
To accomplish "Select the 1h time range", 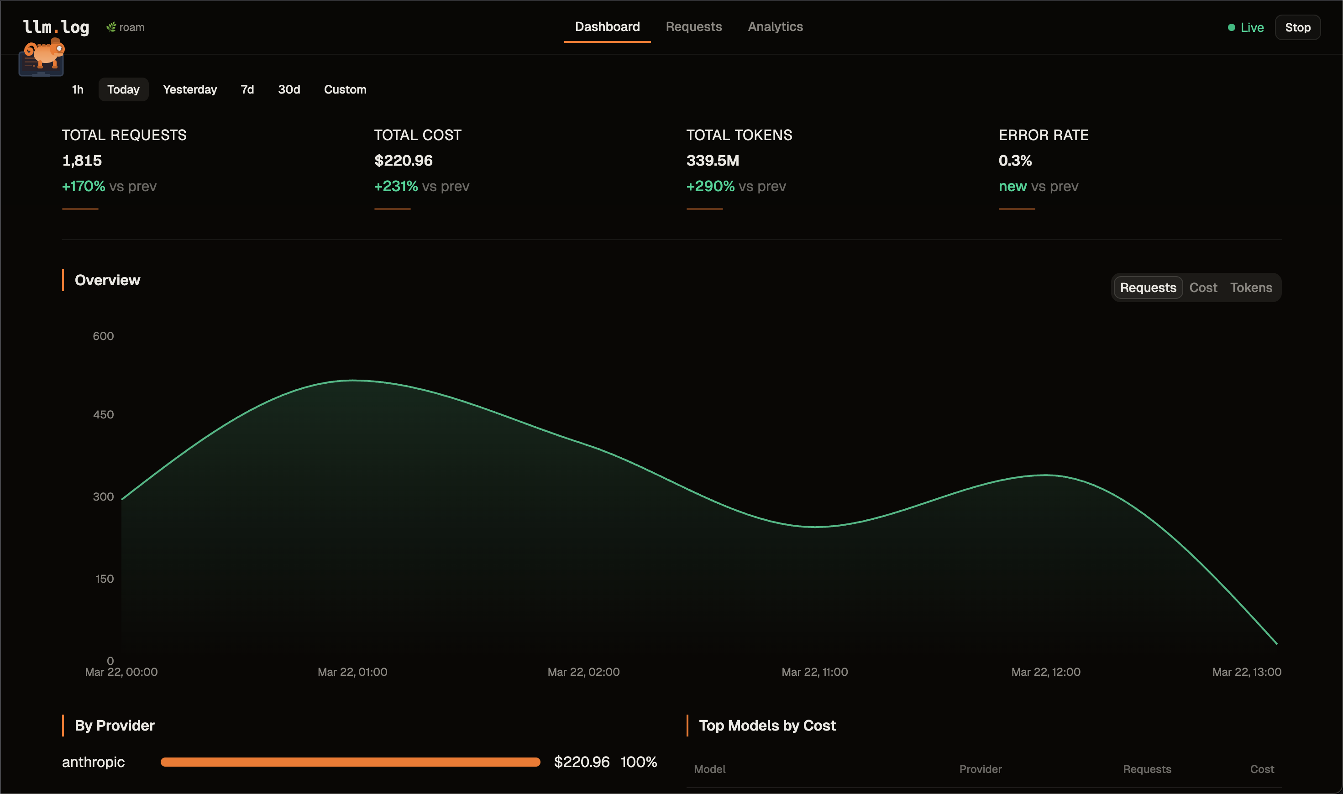I will (78, 89).
